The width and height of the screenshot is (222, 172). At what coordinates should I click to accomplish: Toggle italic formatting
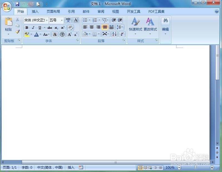coord(33,28)
